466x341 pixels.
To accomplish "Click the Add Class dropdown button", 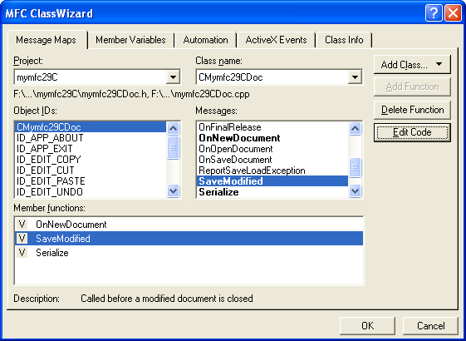I will (412, 65).
